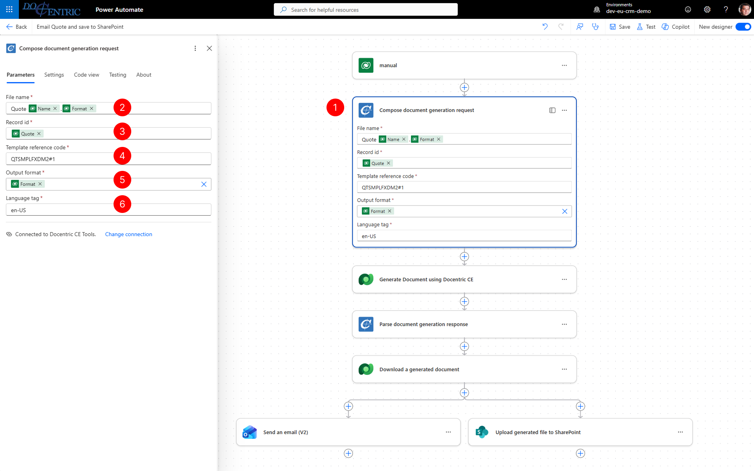
Task: Insert step above Send an email branch
Action: pyautogui.click(x=348, y=406)
